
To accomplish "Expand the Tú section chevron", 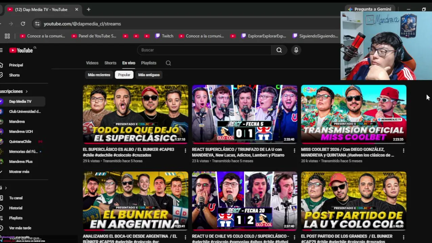I will click(6, 188).
